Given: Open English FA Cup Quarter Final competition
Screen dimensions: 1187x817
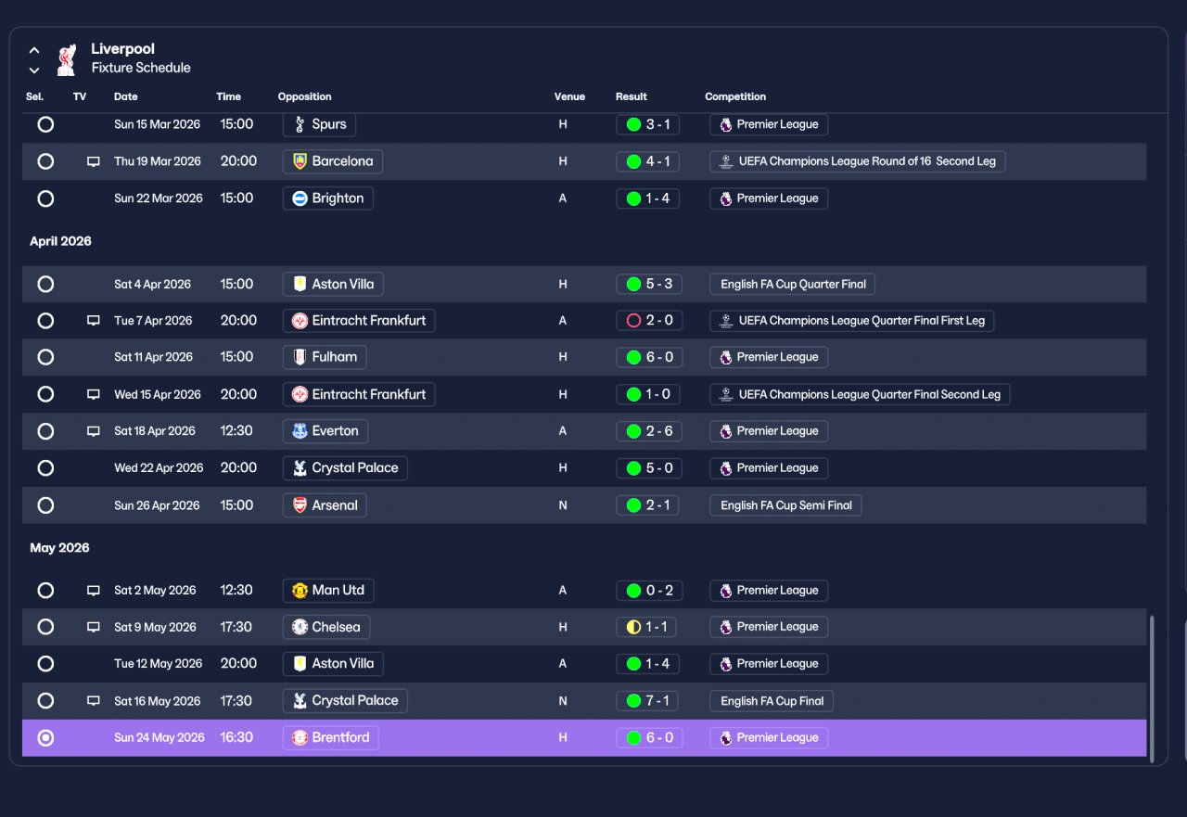Looking at the screenshot, I should click(x=793, y=284).
